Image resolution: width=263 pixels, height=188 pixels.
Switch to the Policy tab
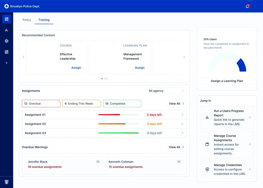click(x=27, y=20)
